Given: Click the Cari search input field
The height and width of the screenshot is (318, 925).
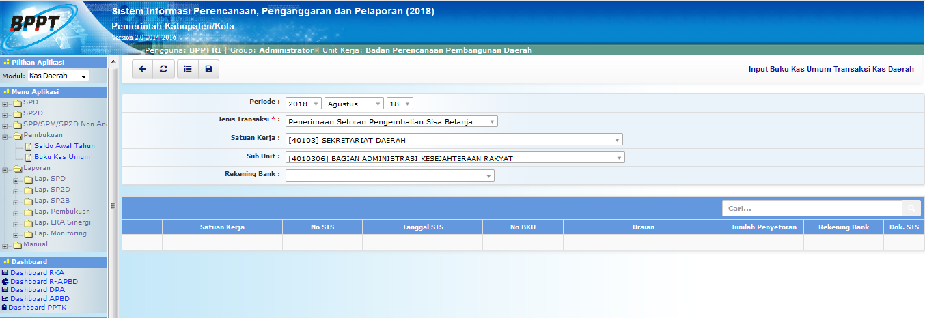Looking at the screenshot, I should (812, 208).
